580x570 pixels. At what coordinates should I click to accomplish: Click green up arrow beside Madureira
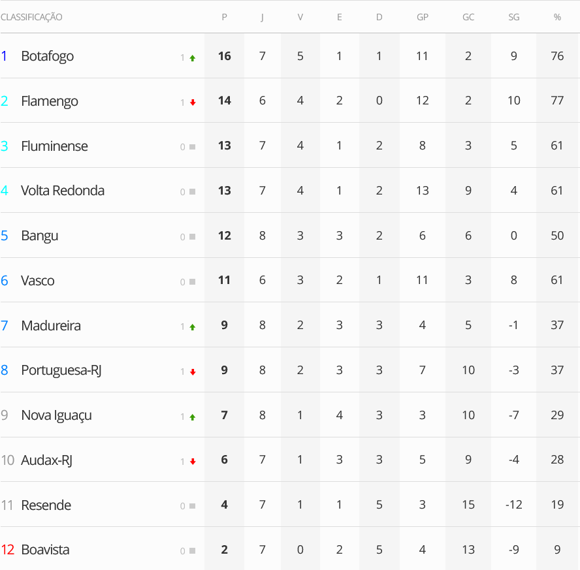click(x=192, y=327)
